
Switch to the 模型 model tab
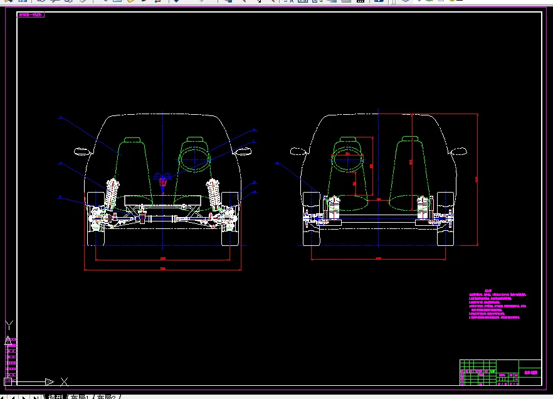point(55,397)
